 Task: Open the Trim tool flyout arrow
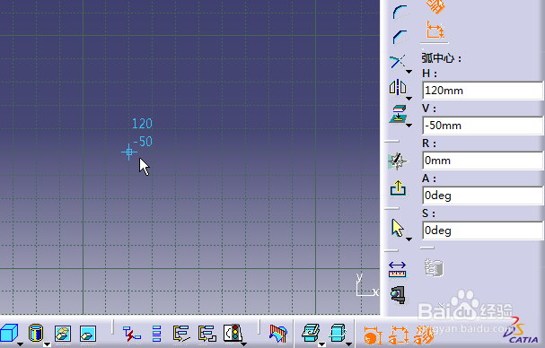click(x=409, y=72)
